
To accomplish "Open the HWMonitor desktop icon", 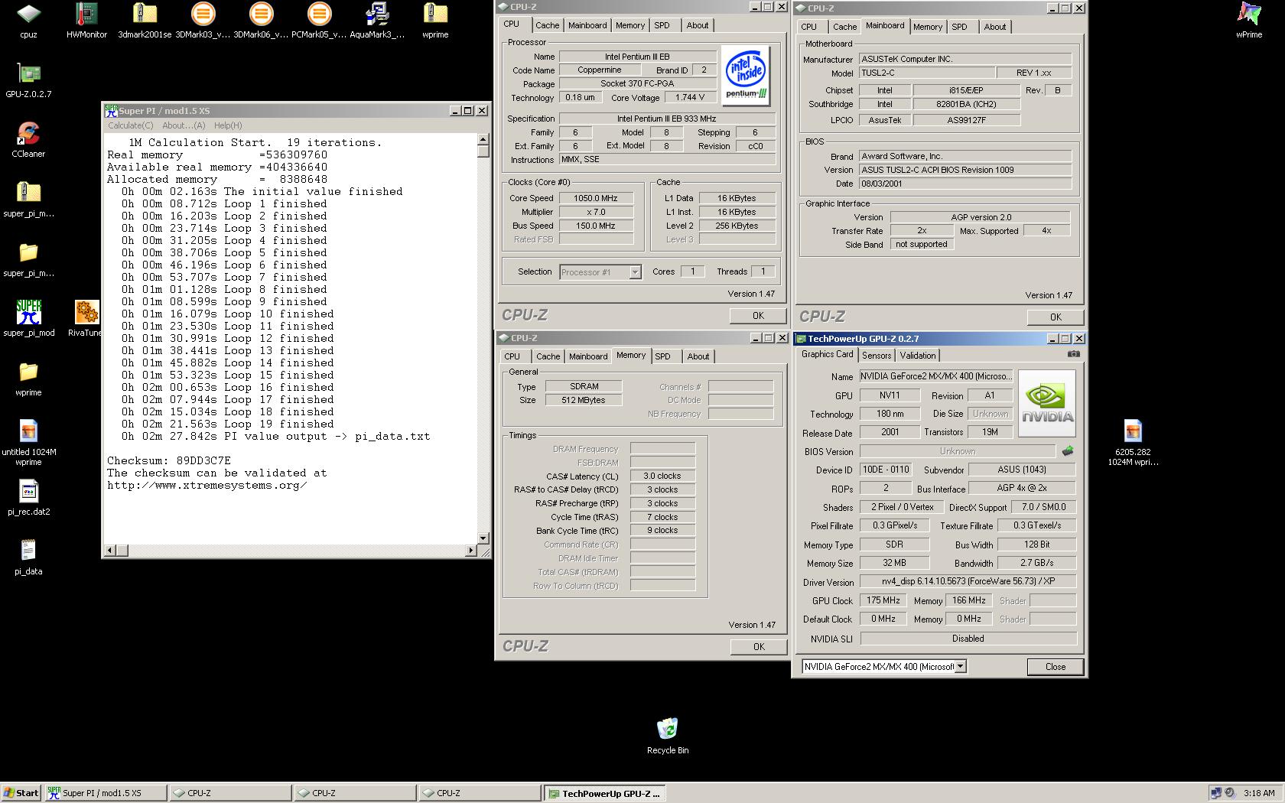I will point(86,19).
